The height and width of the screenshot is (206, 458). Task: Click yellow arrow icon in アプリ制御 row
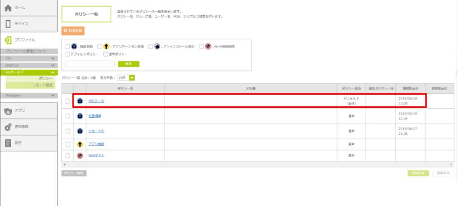(x=80, y=144)
